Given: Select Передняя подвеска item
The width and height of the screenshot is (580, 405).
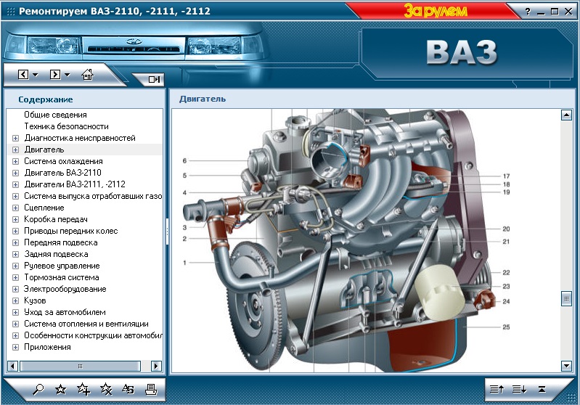Looking at the screenshot, I should (x=61, y=242).
